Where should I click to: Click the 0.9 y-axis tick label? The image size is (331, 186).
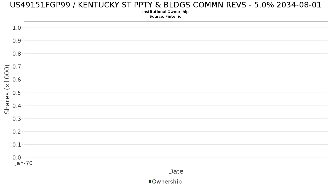(17, 41)
